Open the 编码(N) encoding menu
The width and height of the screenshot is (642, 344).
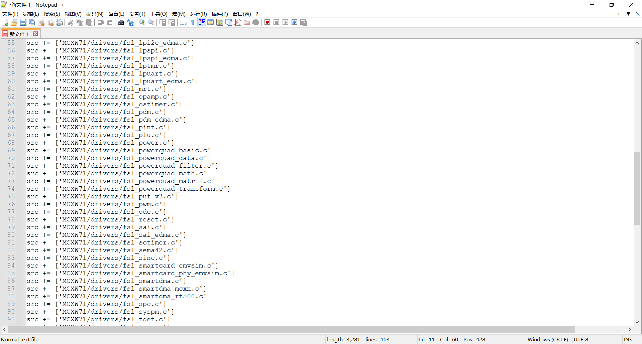(95, 14)
